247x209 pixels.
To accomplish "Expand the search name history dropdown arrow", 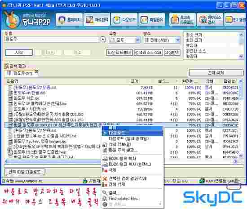I will (x=103, y=39).
